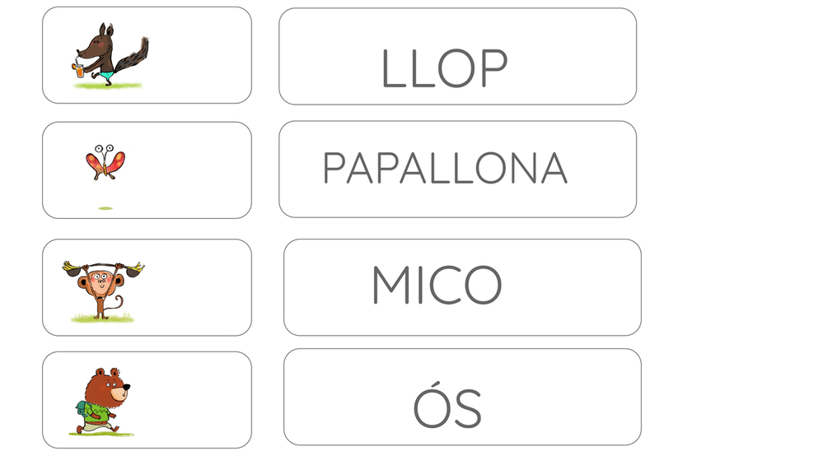This screenshot has height=465, width=828.
Task: Click the small green shadow under butterfly
Action: (x=105, y=208)
